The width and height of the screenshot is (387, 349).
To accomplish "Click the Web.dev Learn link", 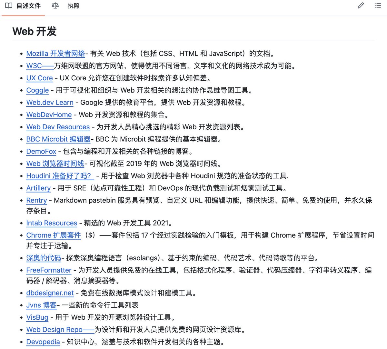I will [49, 103].
